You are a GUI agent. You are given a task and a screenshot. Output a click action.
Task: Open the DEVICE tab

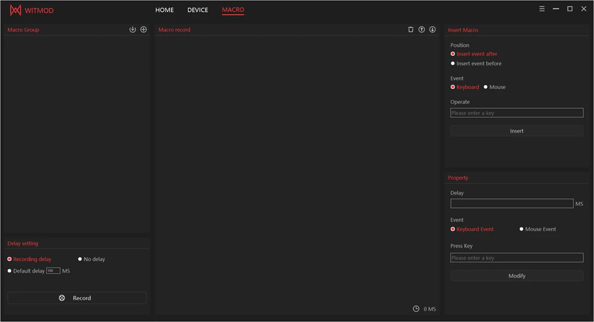(198, 10)
